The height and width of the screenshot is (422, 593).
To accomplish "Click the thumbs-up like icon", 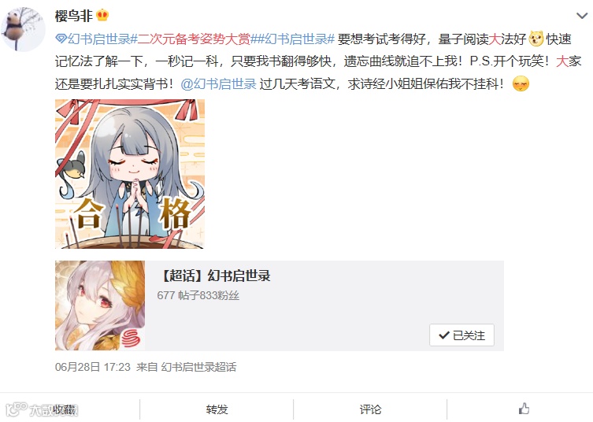I will pos(524,409).
